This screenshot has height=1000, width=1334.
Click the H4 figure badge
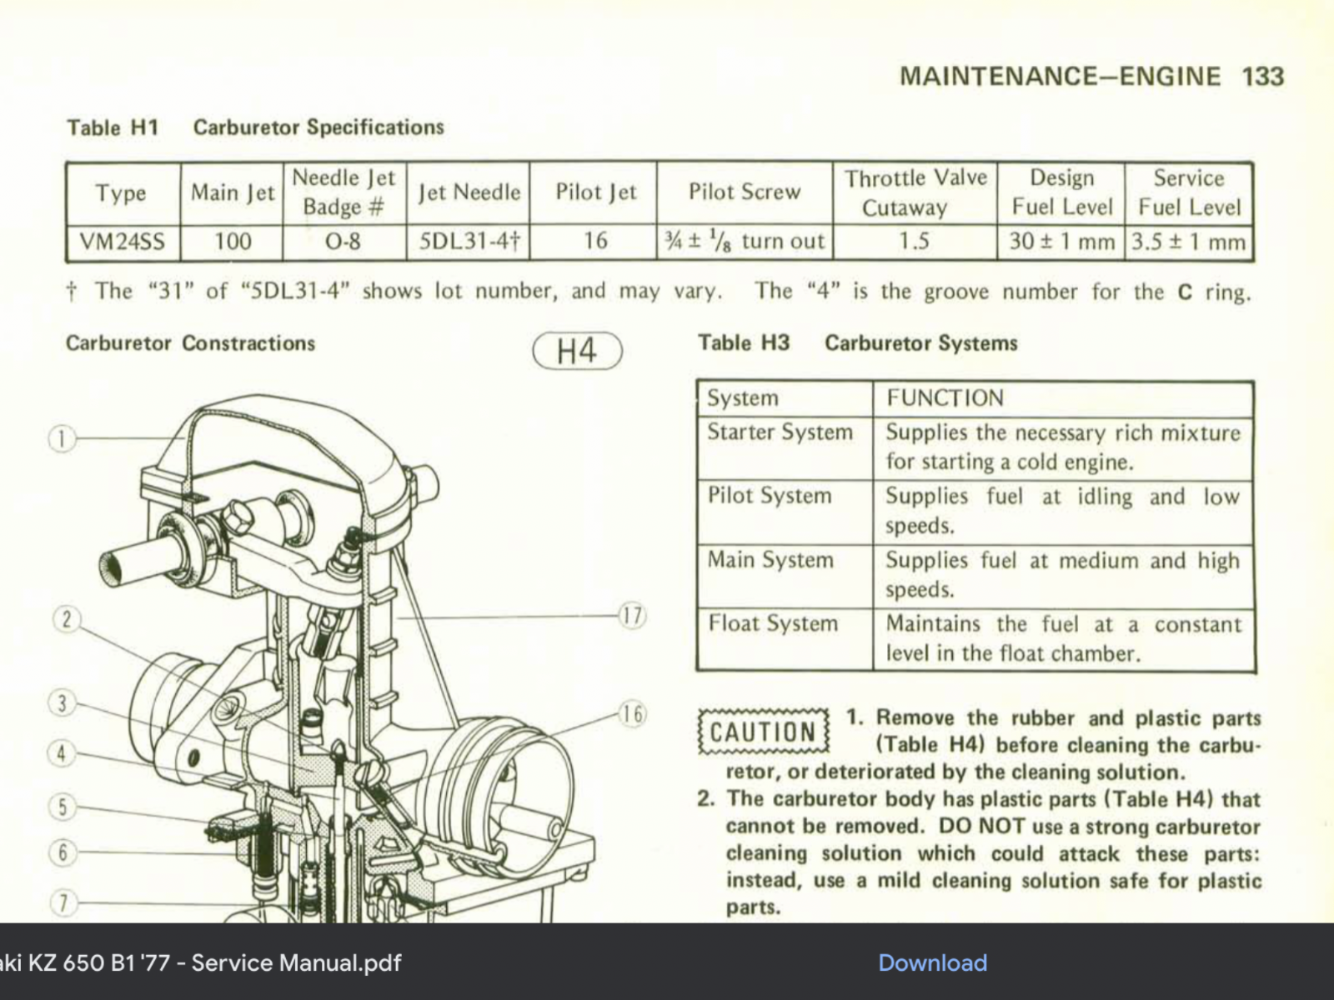click(577, 350)
